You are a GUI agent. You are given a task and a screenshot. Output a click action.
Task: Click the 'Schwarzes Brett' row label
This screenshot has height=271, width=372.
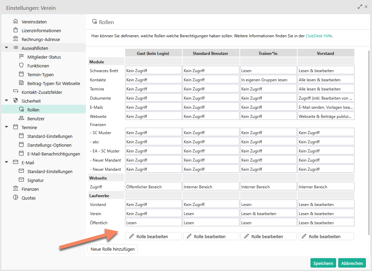pos(104,70)
